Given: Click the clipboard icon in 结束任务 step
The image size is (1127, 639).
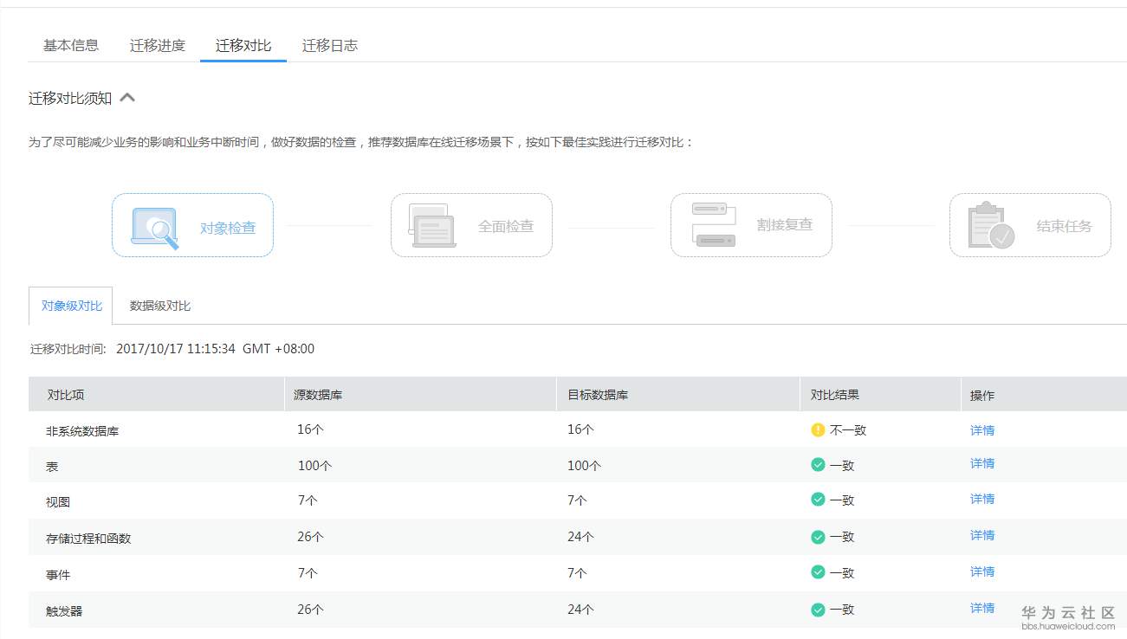Looking at the screenshot, I should click(x=991, y=225).
